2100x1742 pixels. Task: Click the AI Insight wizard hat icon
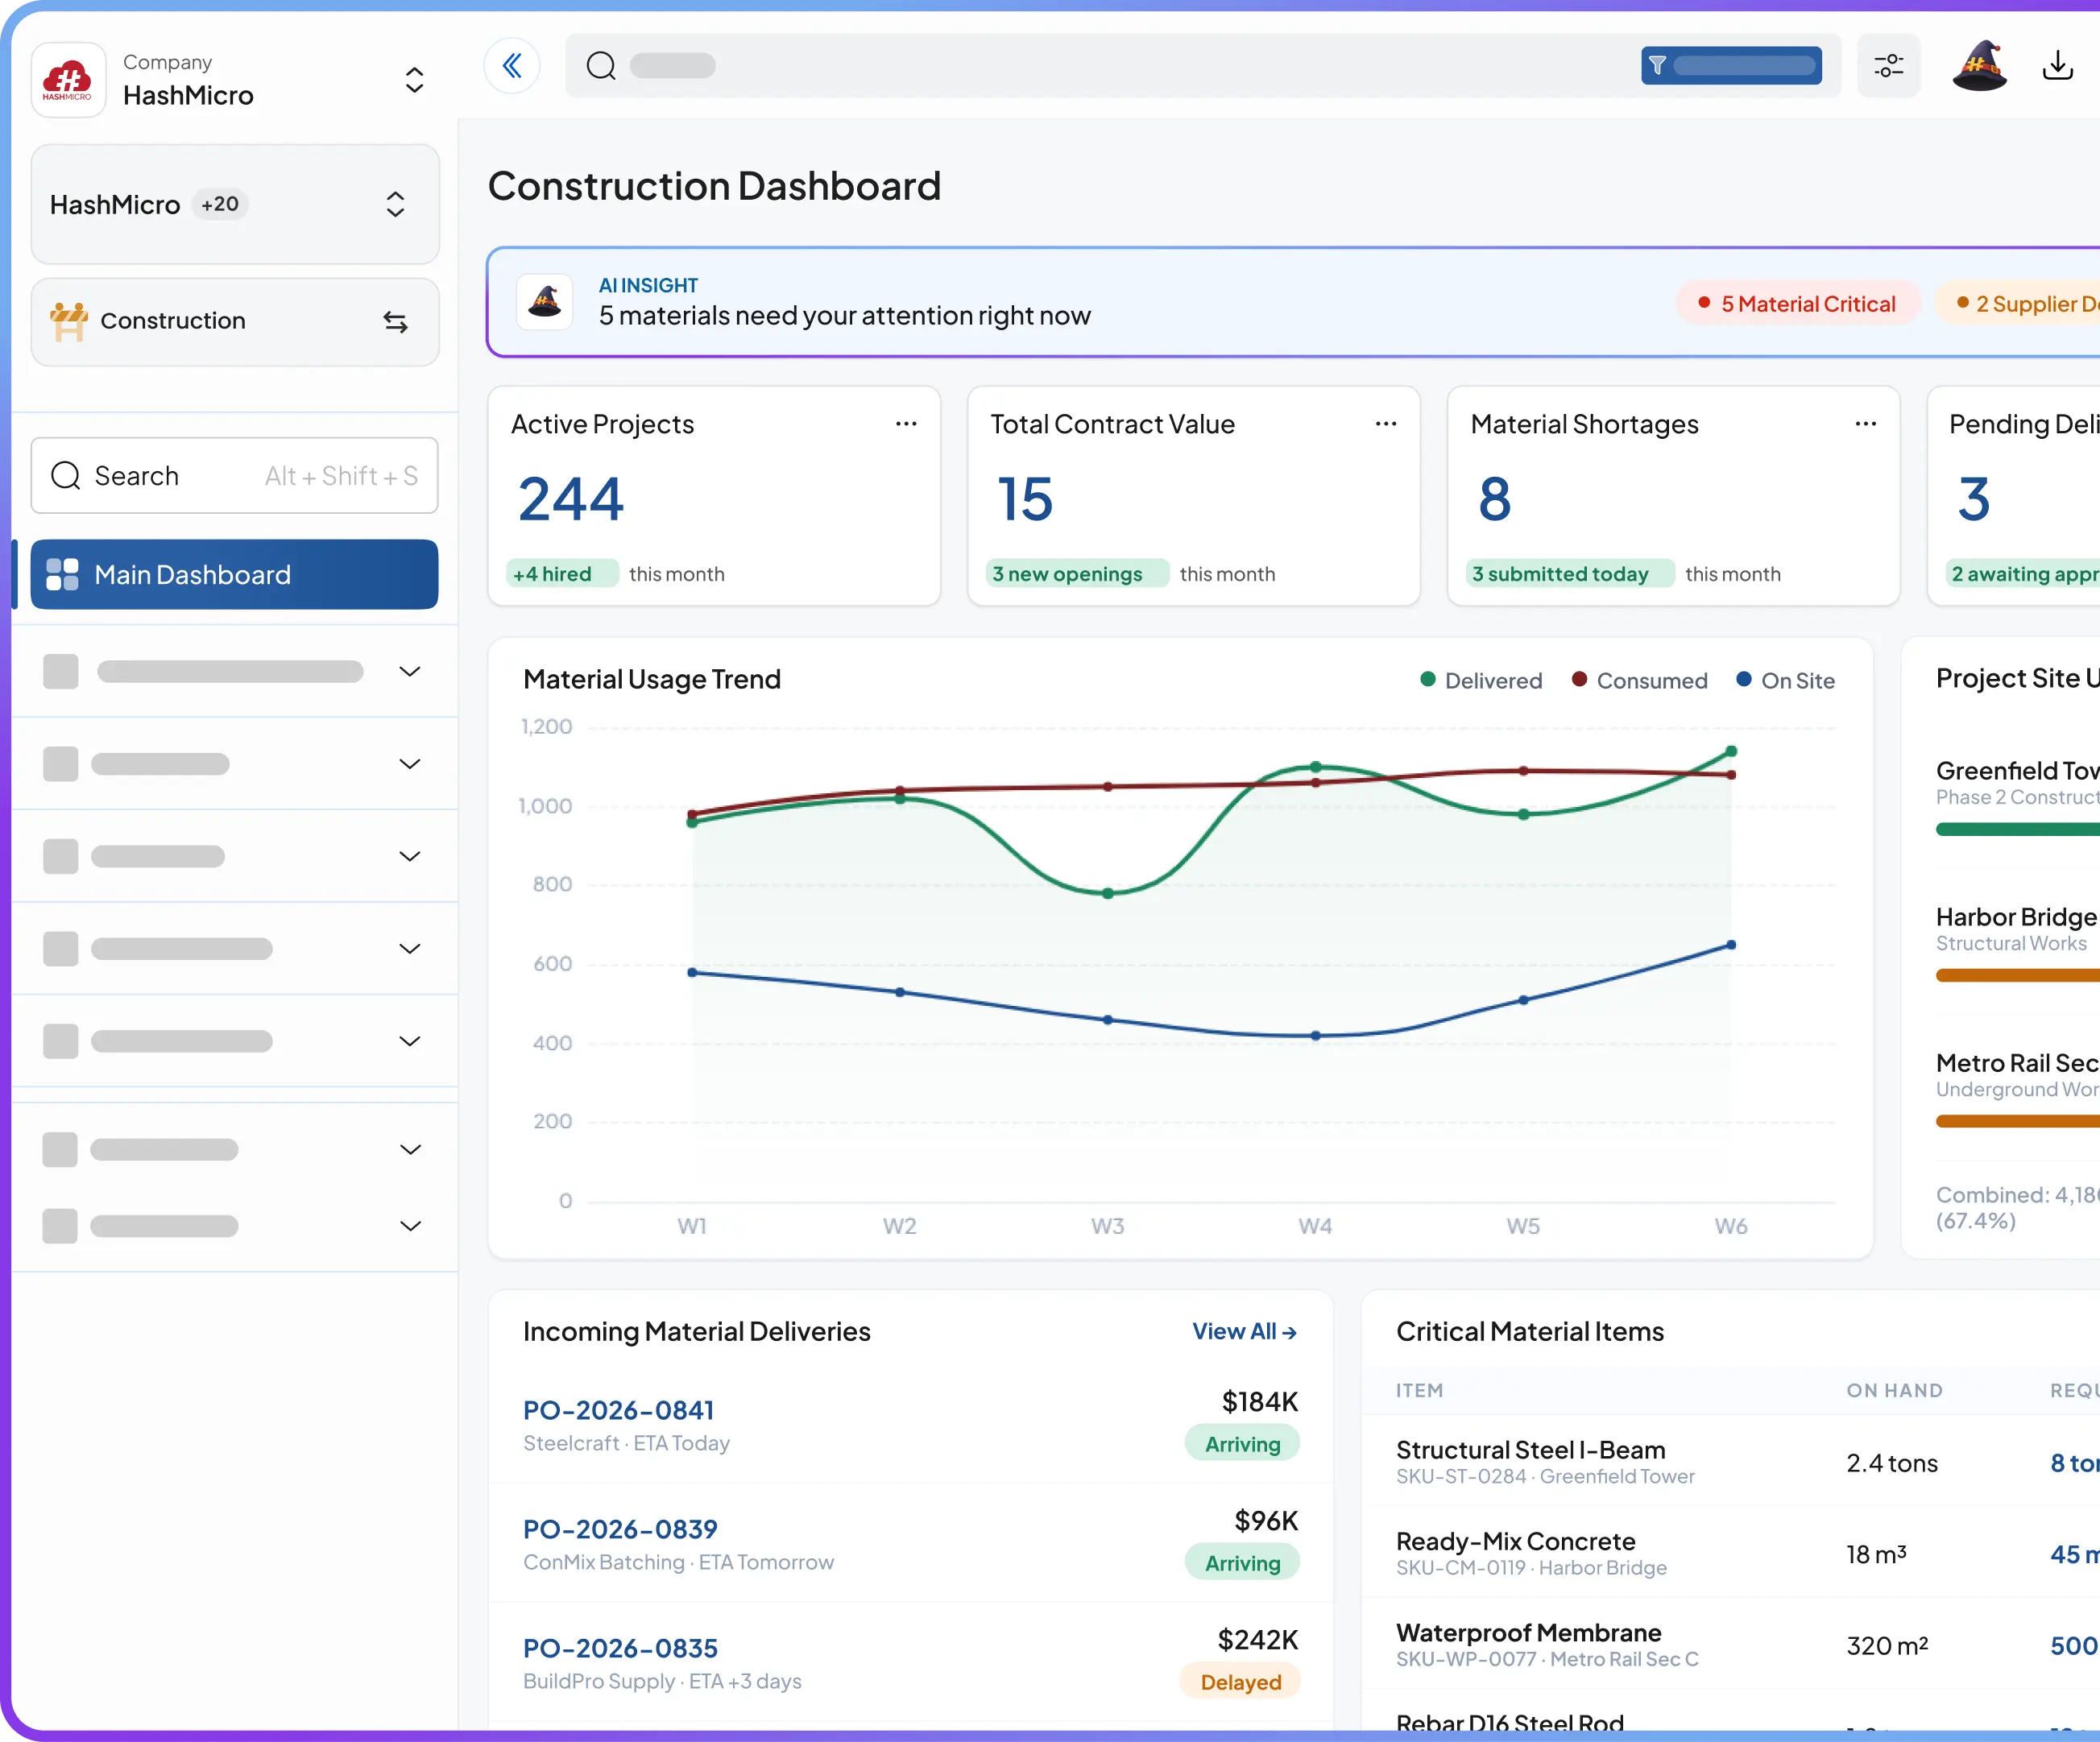(545, 302)
